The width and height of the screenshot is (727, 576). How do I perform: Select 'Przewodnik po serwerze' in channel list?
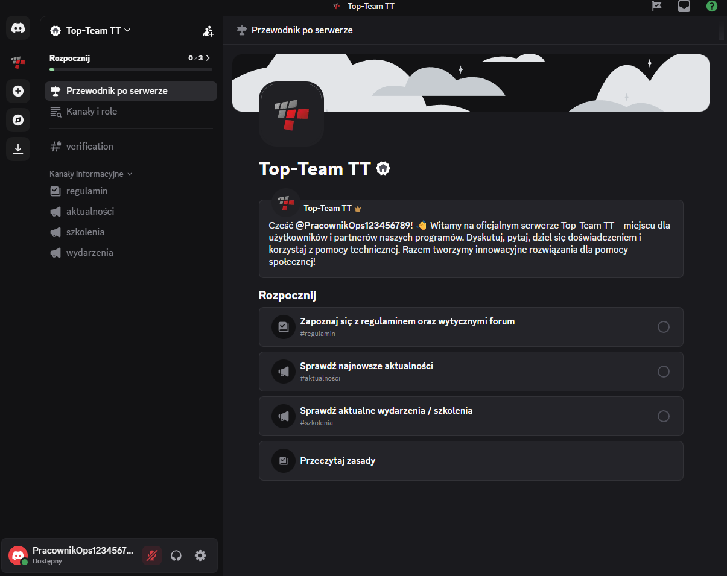tap(131, 91)
